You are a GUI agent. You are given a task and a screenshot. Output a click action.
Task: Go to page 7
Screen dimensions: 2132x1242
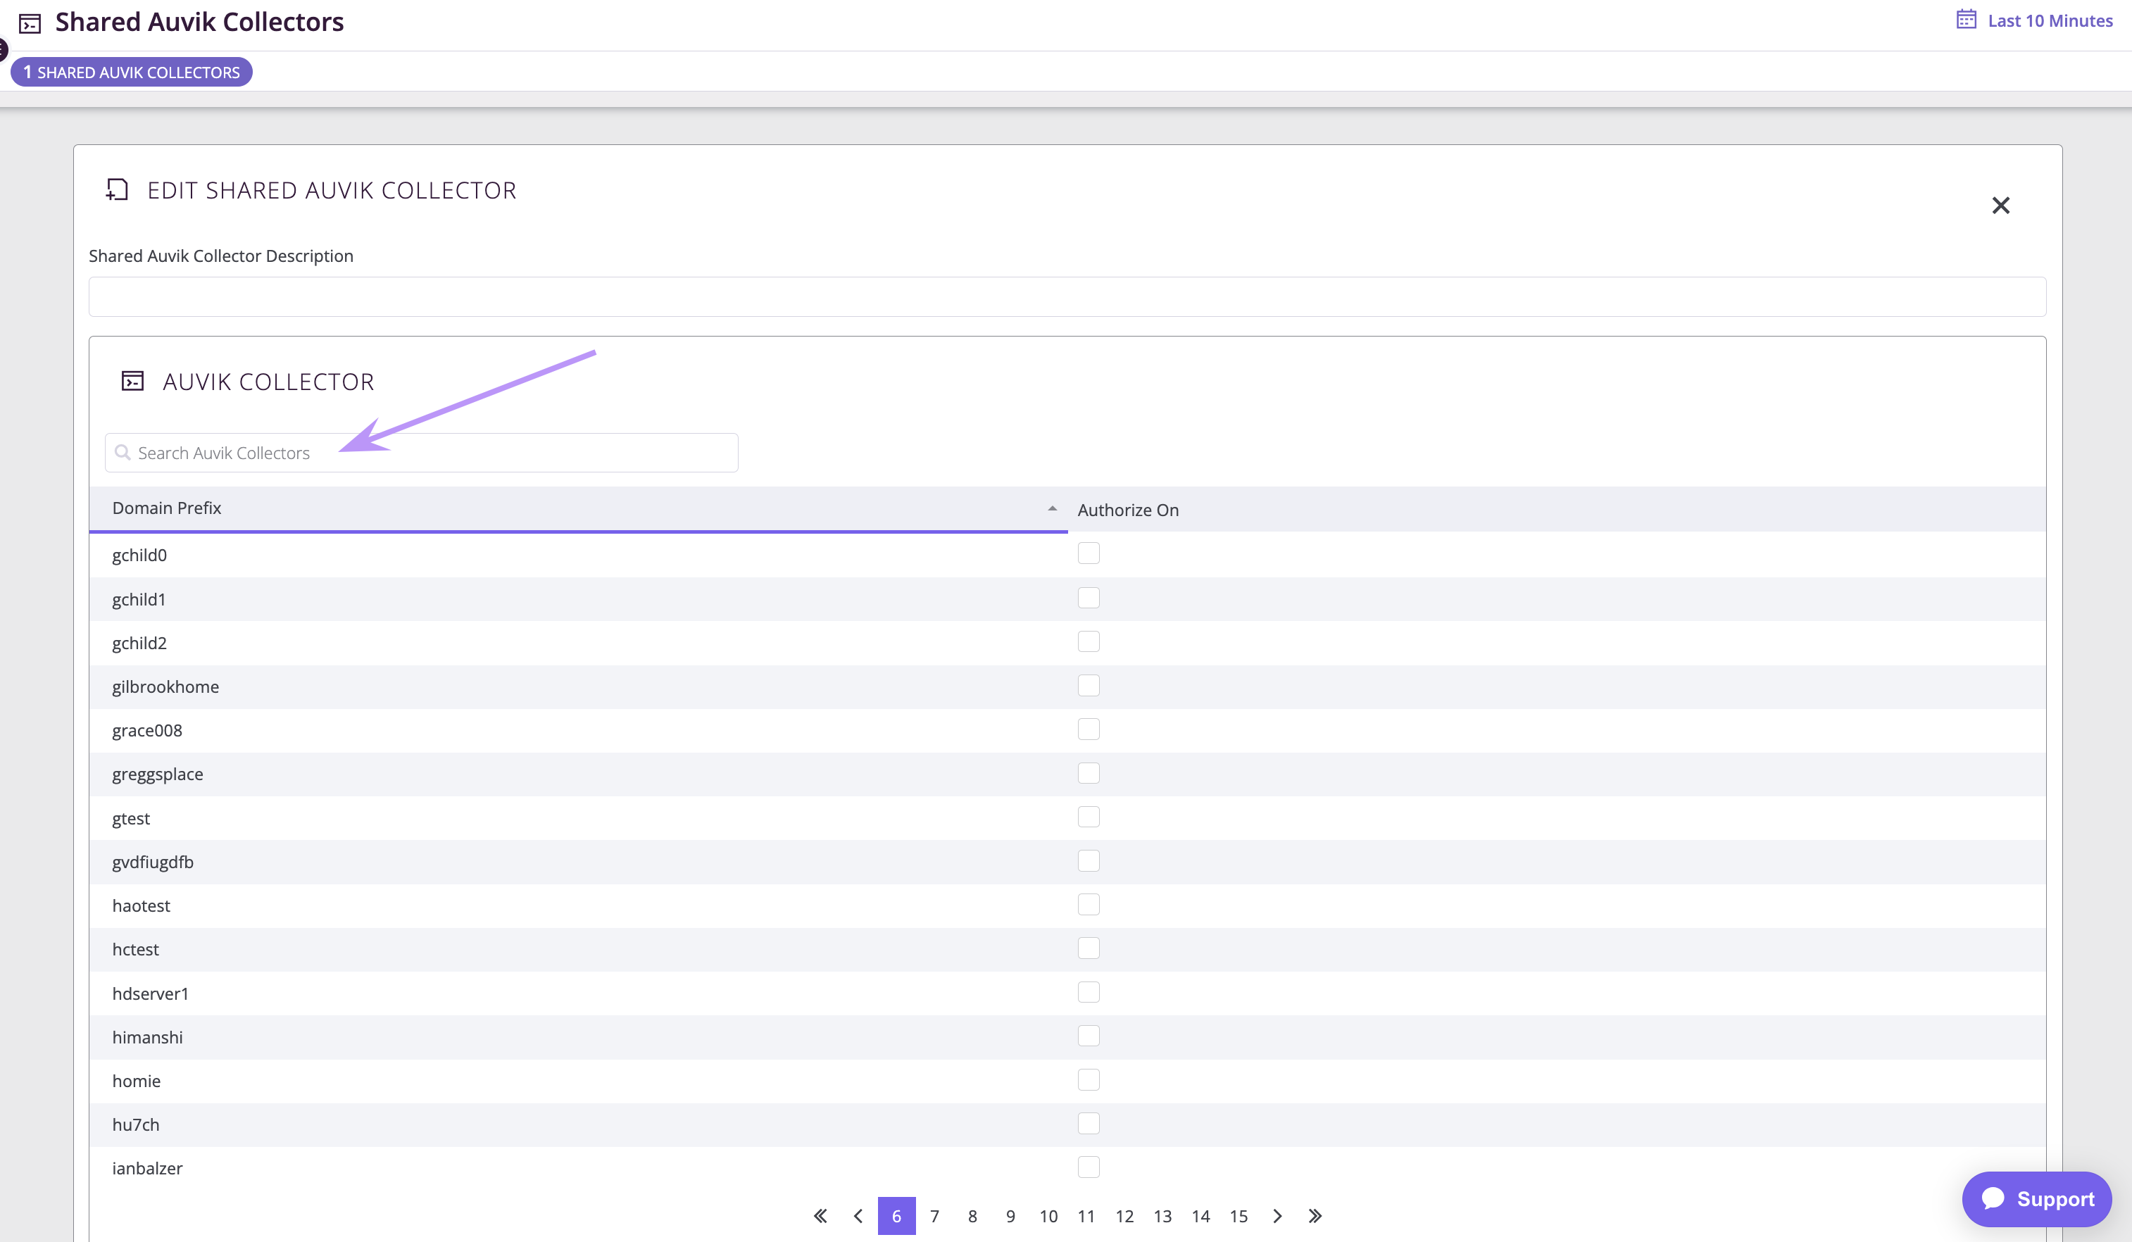[x=934, y=1216]
